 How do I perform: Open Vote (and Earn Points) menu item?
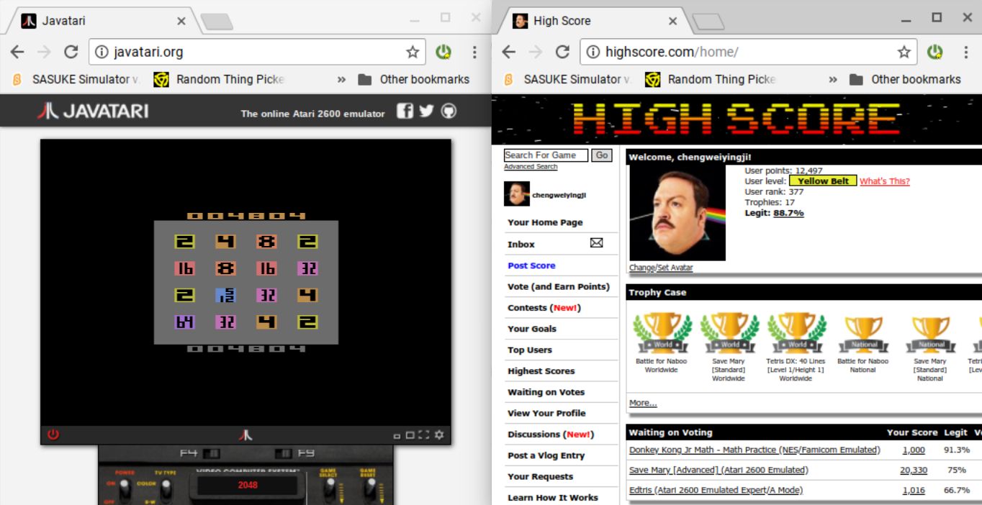click(558, 286)
